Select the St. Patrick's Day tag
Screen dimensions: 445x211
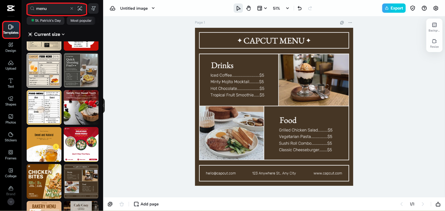click(46, 20)
